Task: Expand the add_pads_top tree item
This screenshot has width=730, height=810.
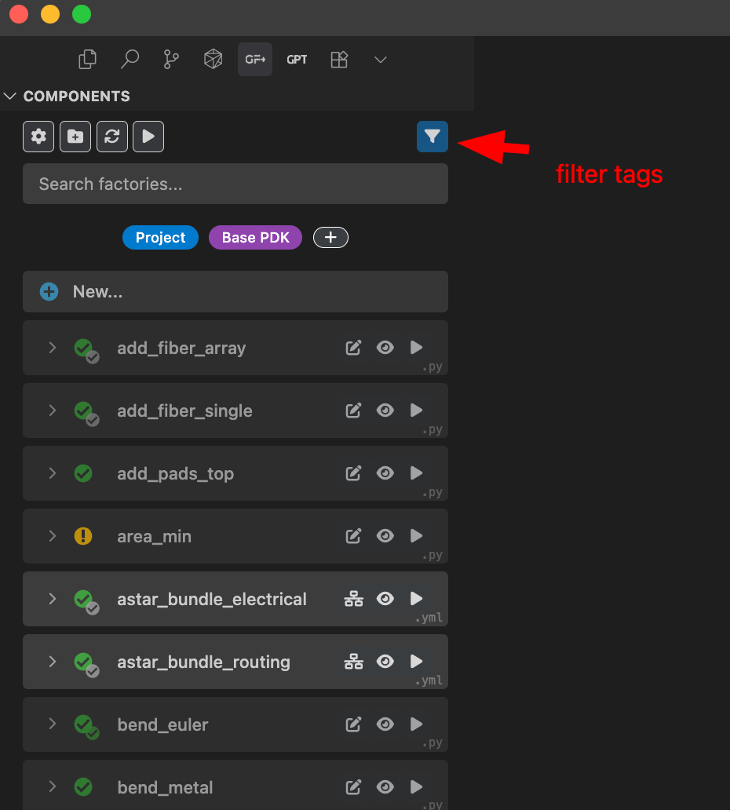Action: pos(52,473)
